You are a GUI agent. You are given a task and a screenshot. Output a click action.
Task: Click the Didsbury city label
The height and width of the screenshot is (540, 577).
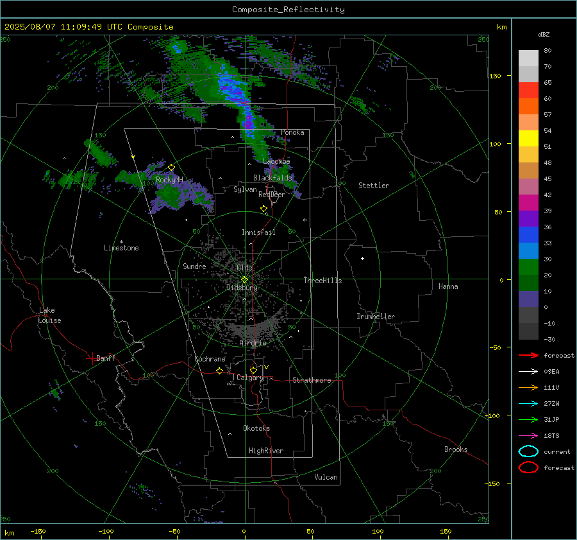click(242, 288)
